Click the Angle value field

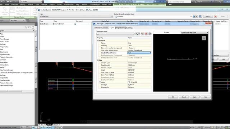coord(139,70)
